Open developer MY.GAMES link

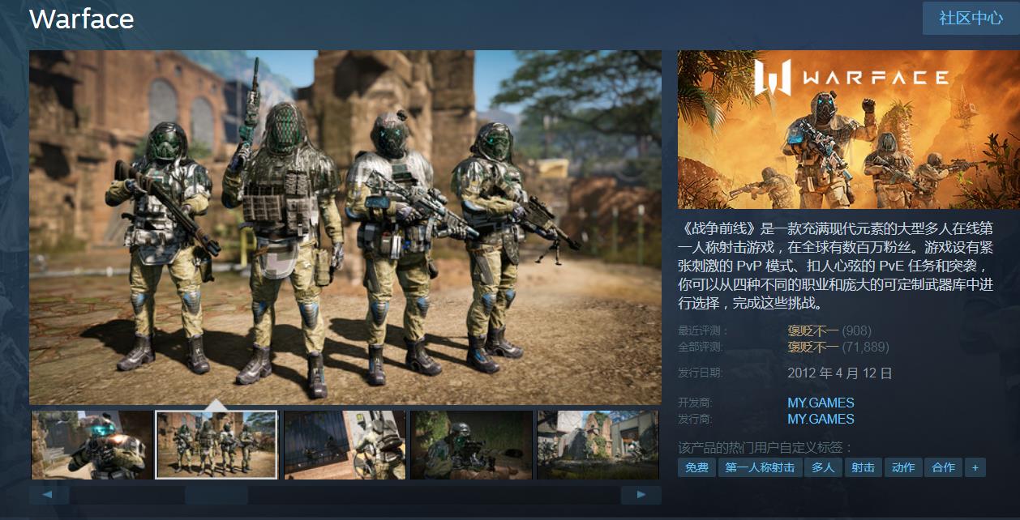point(821,403)
